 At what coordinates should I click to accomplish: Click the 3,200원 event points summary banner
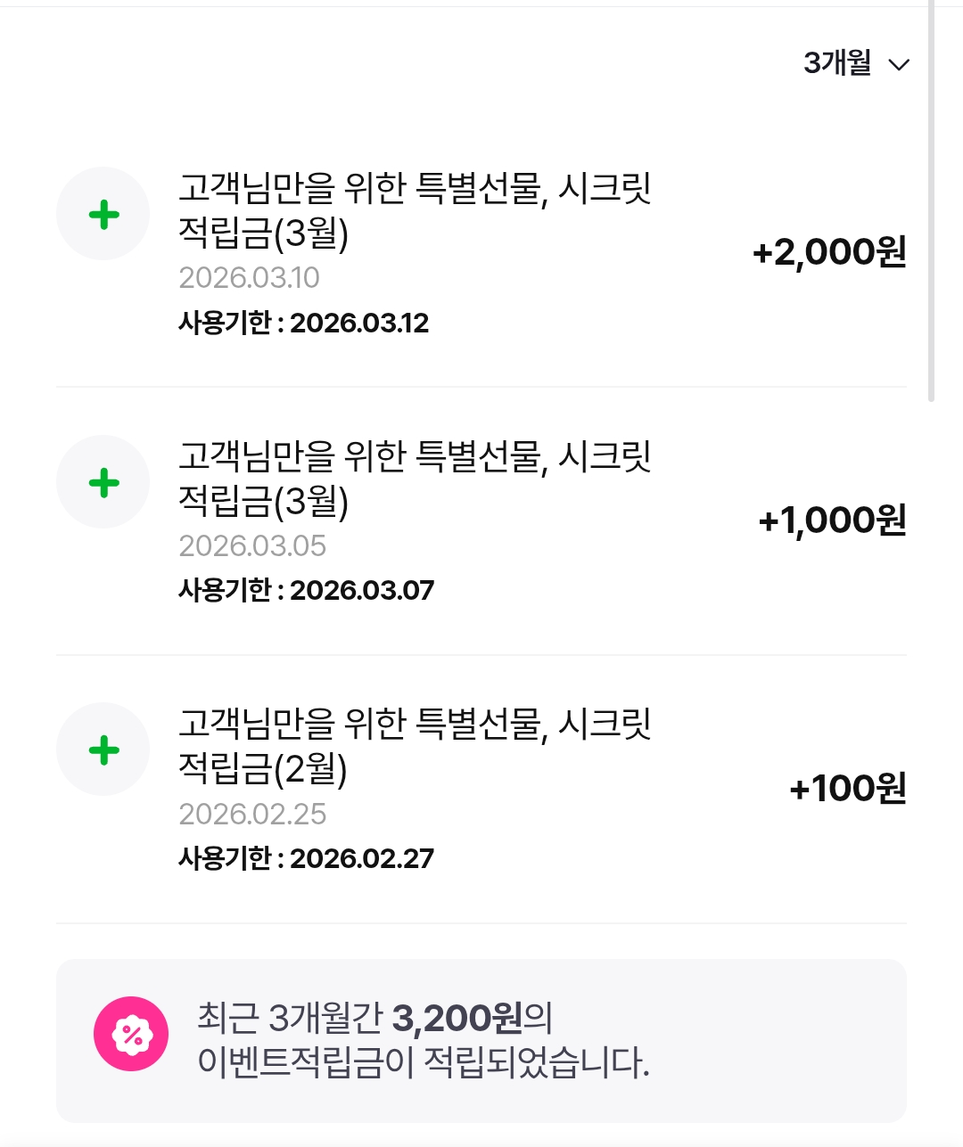[x=481, y=1040]
